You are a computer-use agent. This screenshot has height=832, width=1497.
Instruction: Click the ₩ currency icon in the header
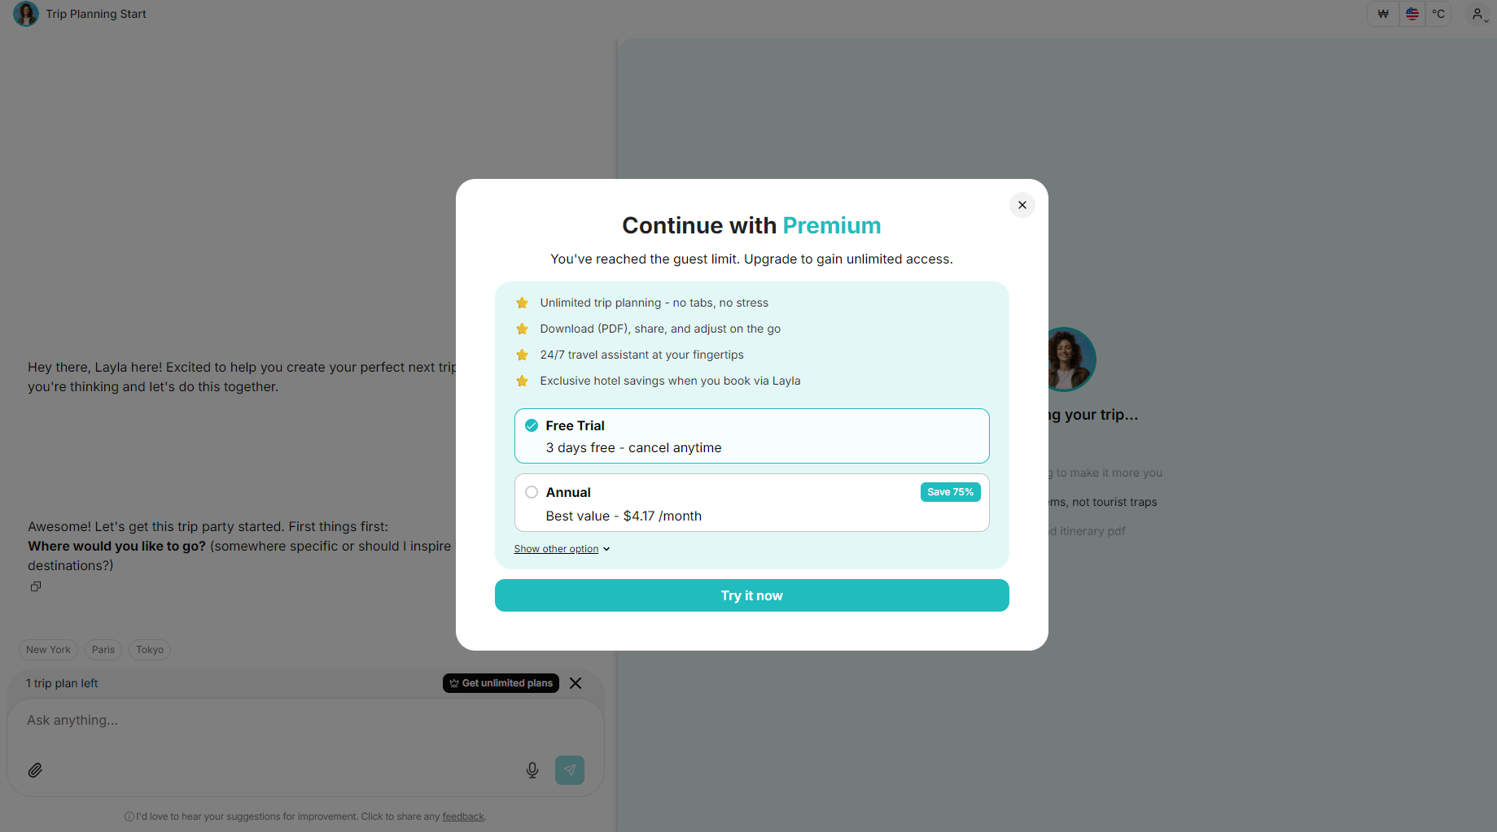(1382, 14)
